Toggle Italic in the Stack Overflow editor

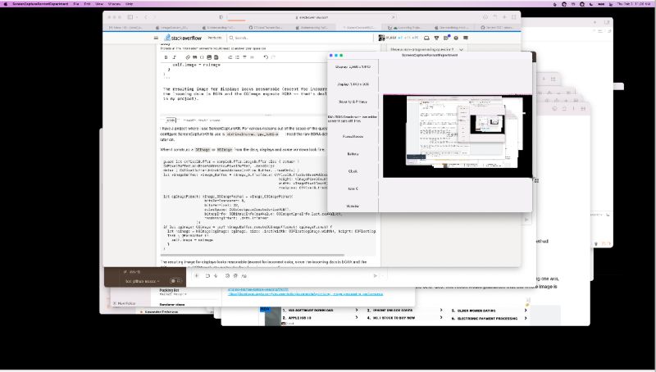(x=174, y=57)
